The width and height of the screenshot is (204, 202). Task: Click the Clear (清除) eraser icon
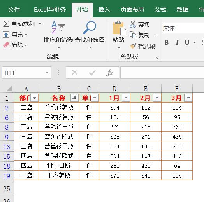(6, 45)
